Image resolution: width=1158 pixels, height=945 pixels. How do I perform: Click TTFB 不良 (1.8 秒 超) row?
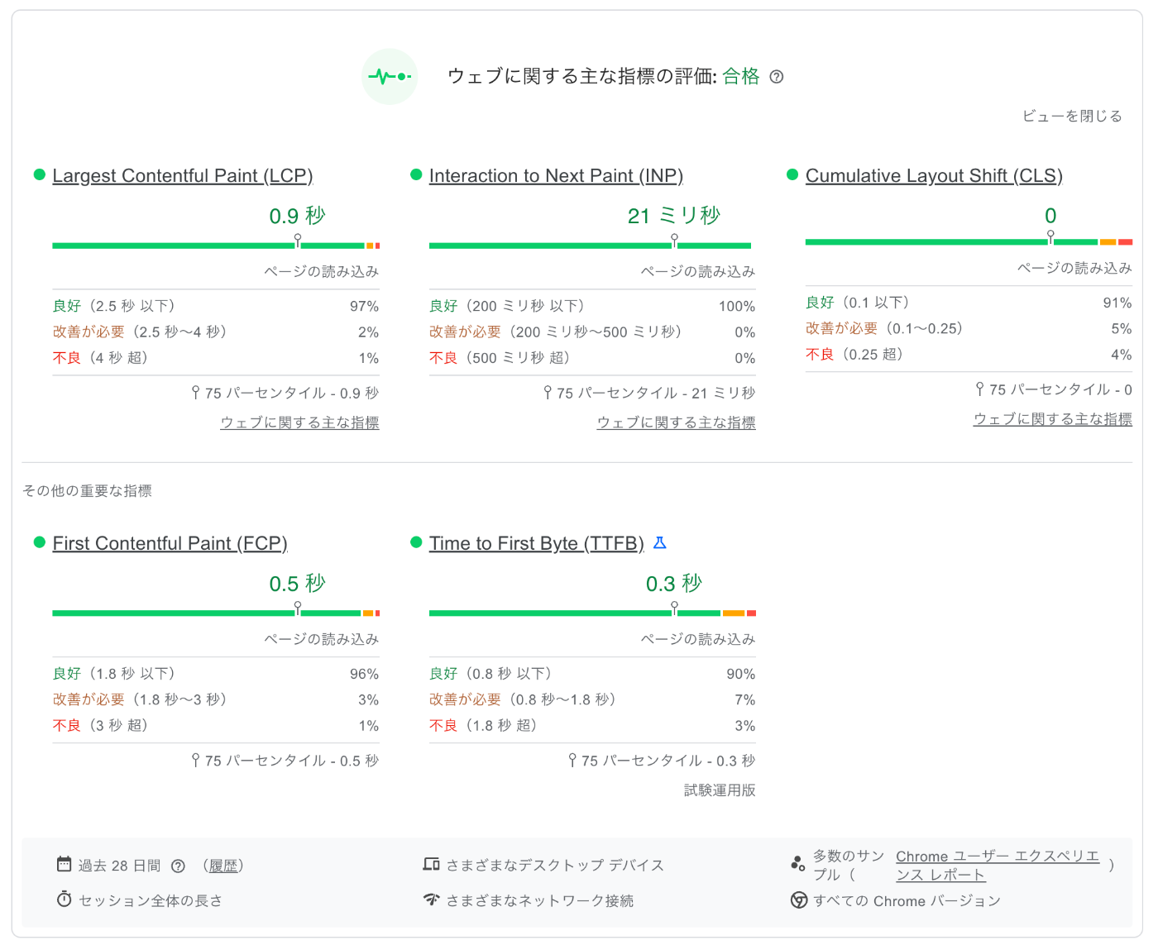click(x=592, y=725)
